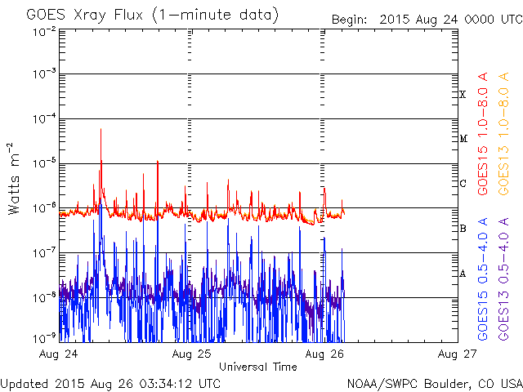Click the 10^-9 y-axis tick label

pos(44,339)
